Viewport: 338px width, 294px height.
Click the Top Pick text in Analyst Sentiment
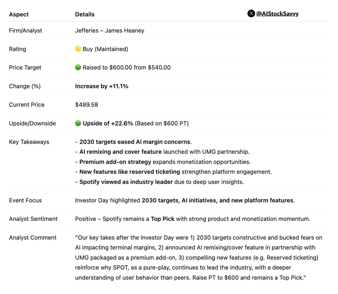(163, 219)
